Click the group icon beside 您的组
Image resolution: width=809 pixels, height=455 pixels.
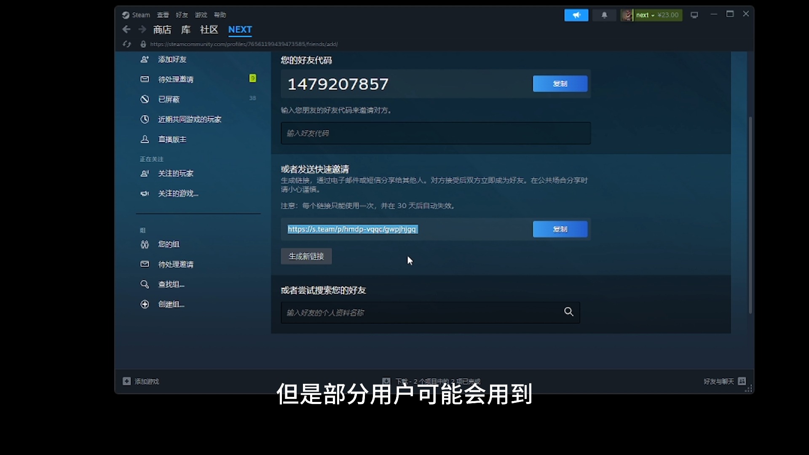tap(145, 244)
